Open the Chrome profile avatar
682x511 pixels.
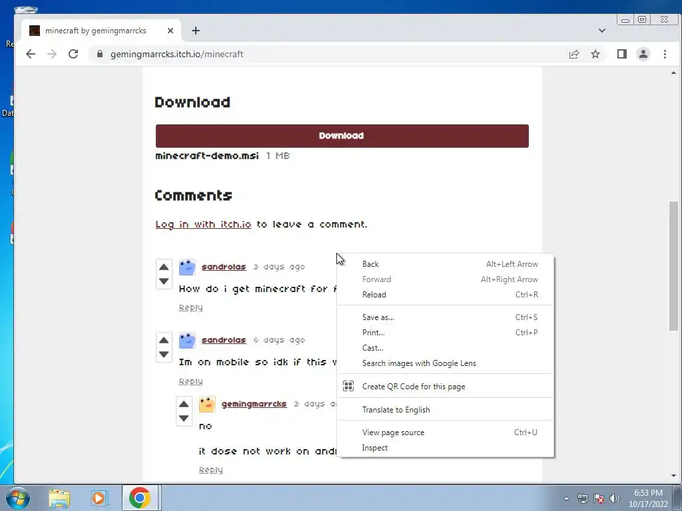[x=643, y=54]
